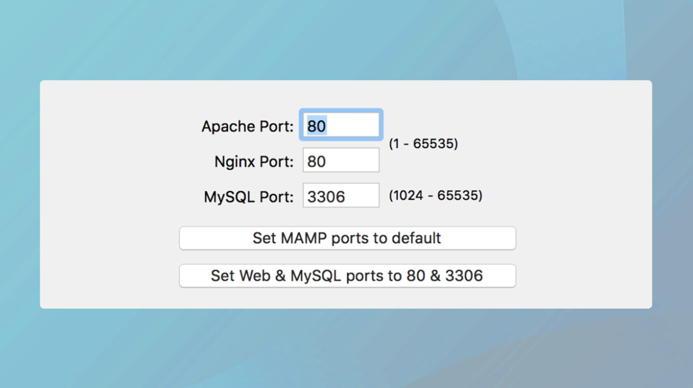Image resolution: width=693 pixels, height=388 pixels.
Task: Click the 3306 value in MySQL field
Action: point(326,197)
